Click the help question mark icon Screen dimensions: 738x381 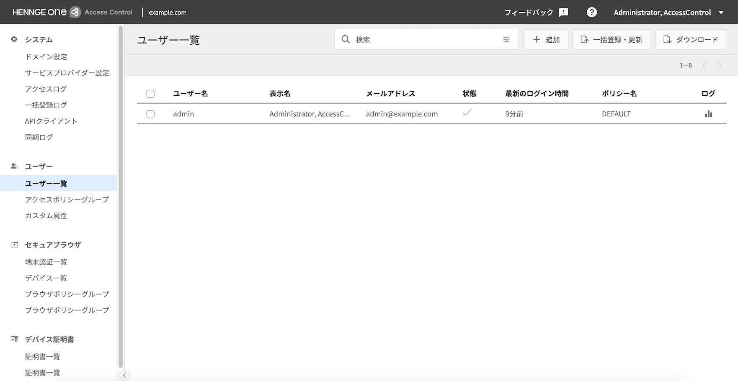click(592, 13)
